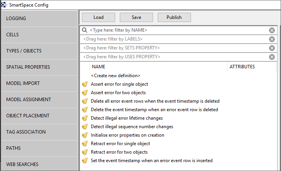Go to WEB SEARCHES section
The image size is (281, 171).
(x=39, y=164)
